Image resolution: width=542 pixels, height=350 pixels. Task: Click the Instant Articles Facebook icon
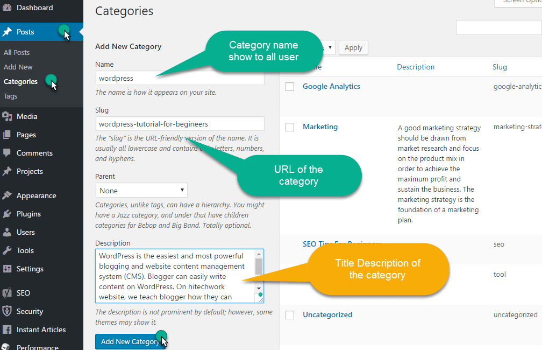tap(7, 330)
